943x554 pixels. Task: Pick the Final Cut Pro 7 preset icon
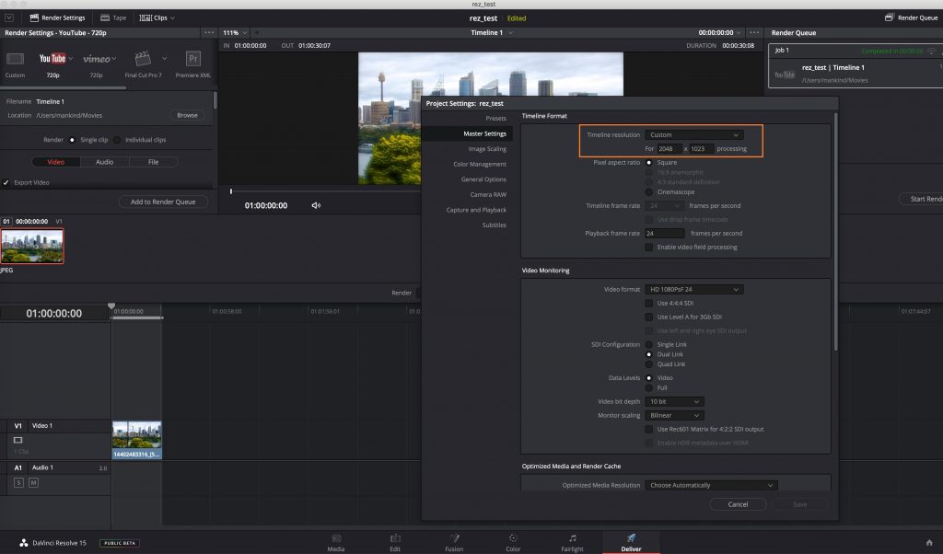pos(143,58)
